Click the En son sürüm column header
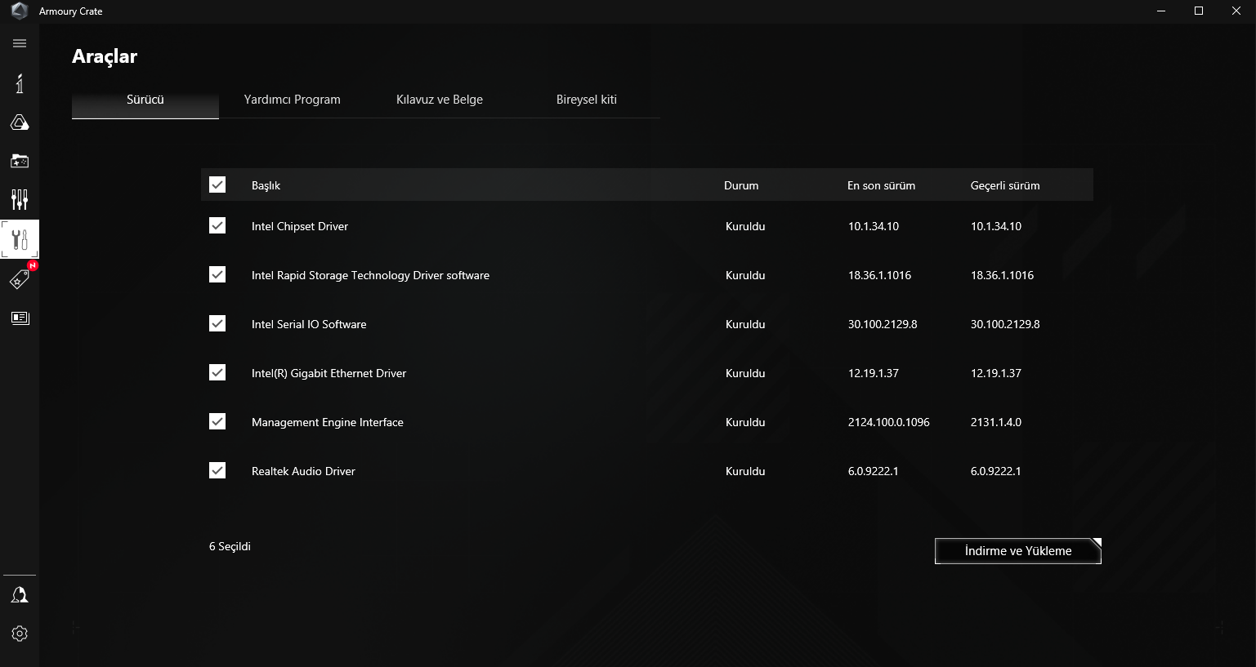The image size is (1256, 667). (881, 185)
